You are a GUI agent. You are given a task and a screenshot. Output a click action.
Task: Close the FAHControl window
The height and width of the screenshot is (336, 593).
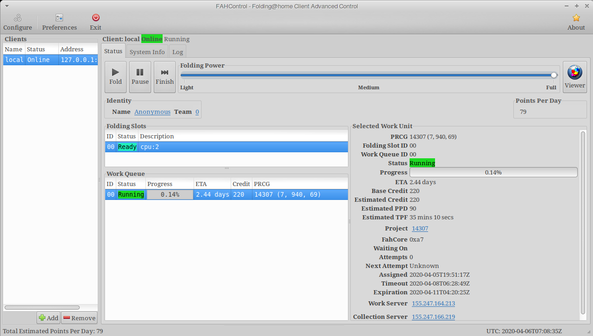pos(586,6)
